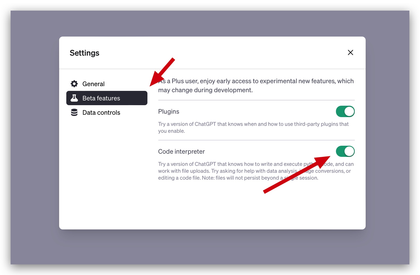Click the flask icon for Beta features
This screenshot has width=420, height=275.
pos(74,98)
